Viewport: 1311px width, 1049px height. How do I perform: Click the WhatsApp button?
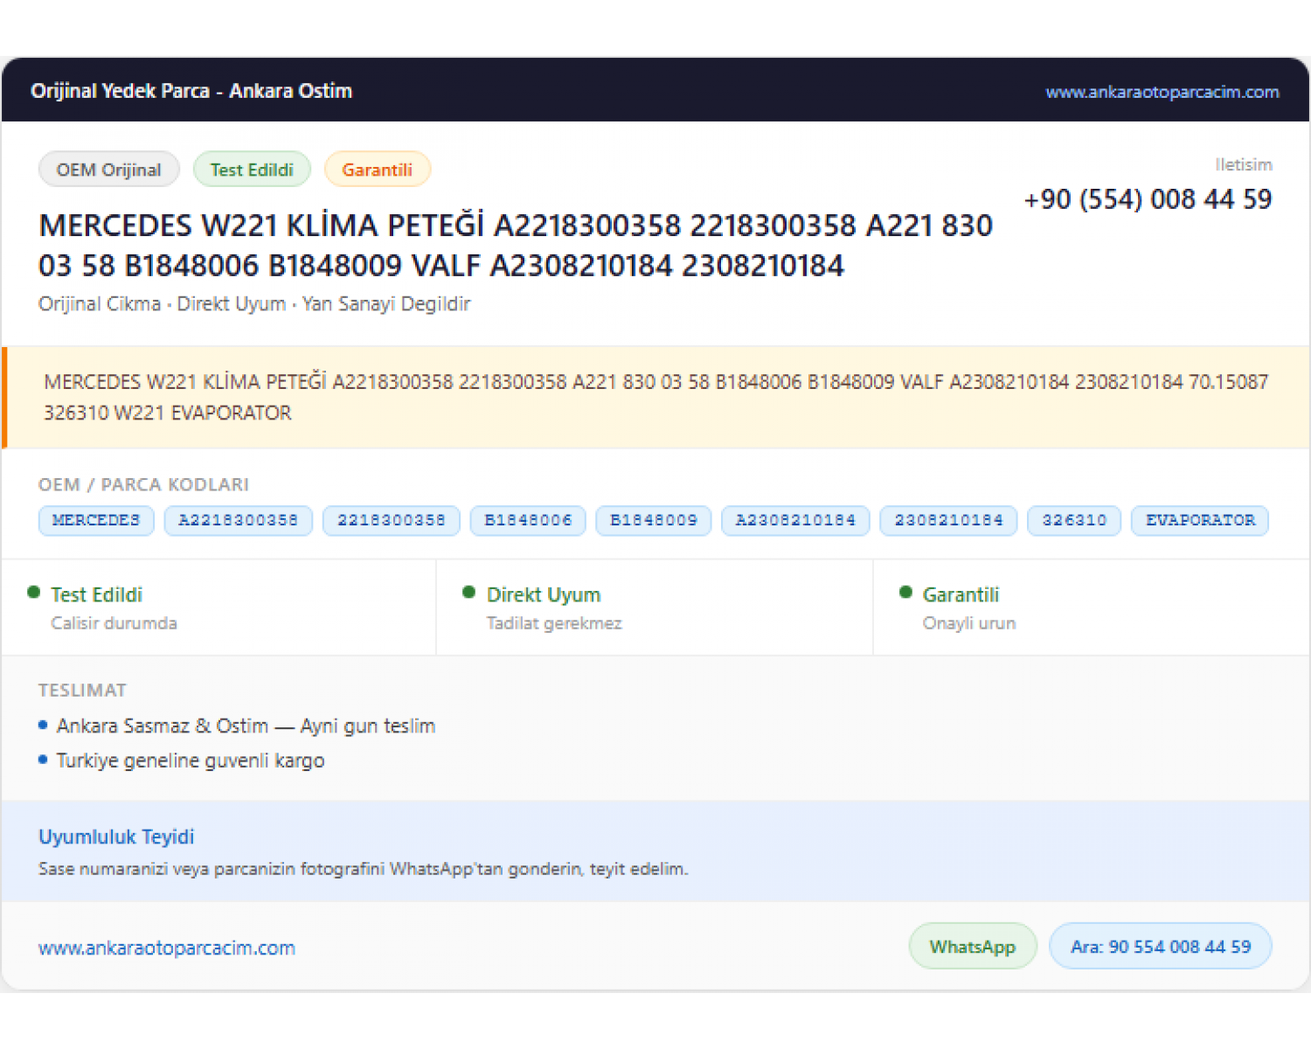click(973, 947)
